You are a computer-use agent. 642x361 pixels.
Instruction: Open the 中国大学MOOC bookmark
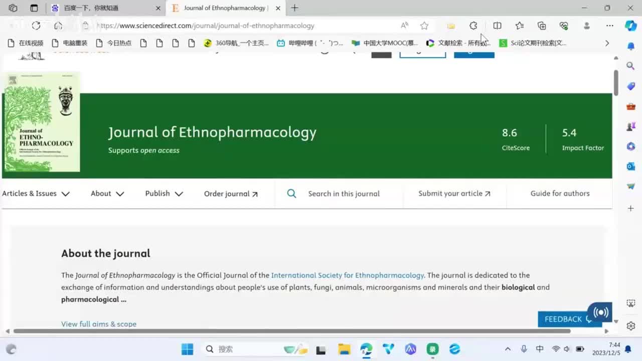(385, 43)
